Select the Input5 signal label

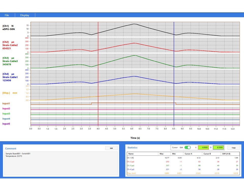click(x=6, y=124)
